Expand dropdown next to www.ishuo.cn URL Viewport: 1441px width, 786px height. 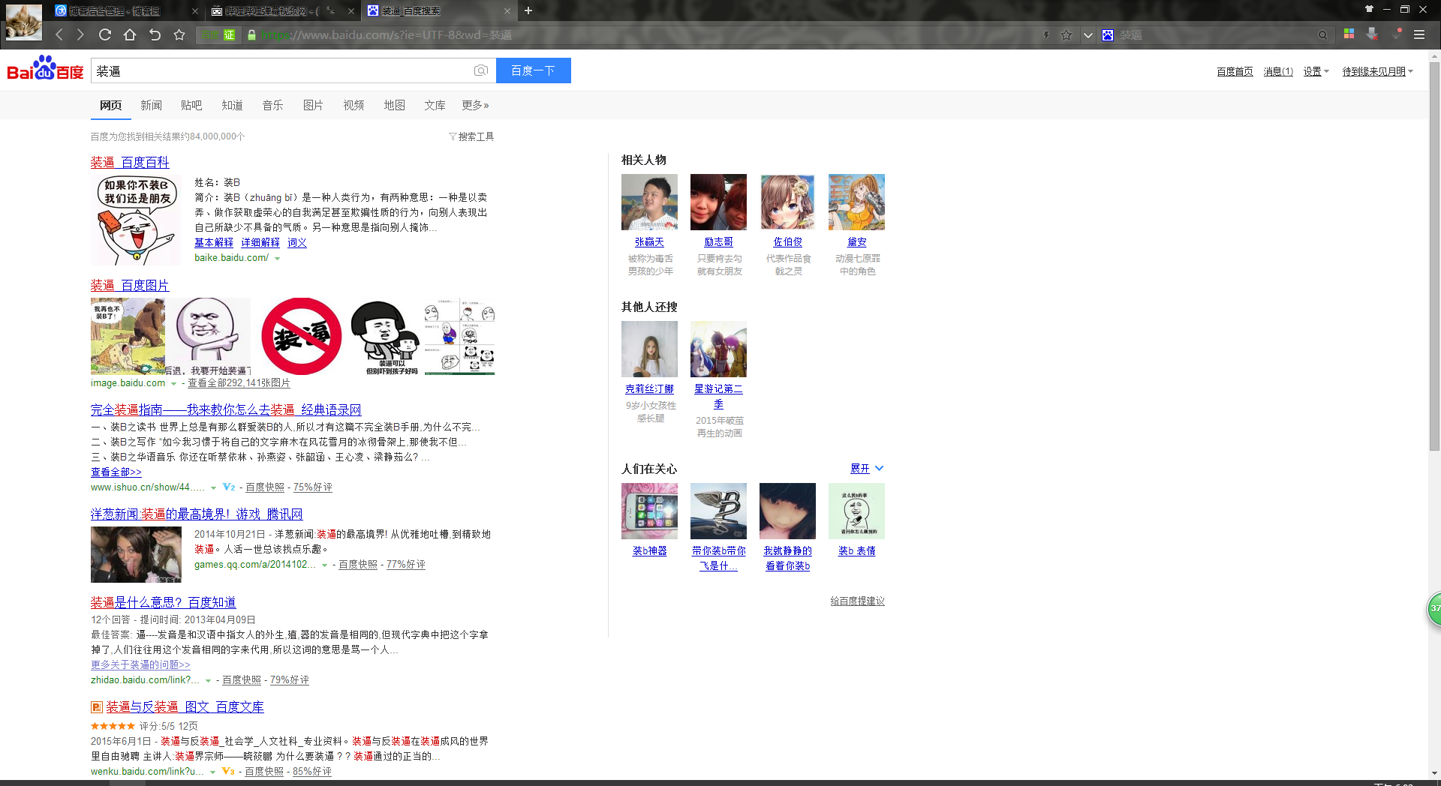point(213,487)
